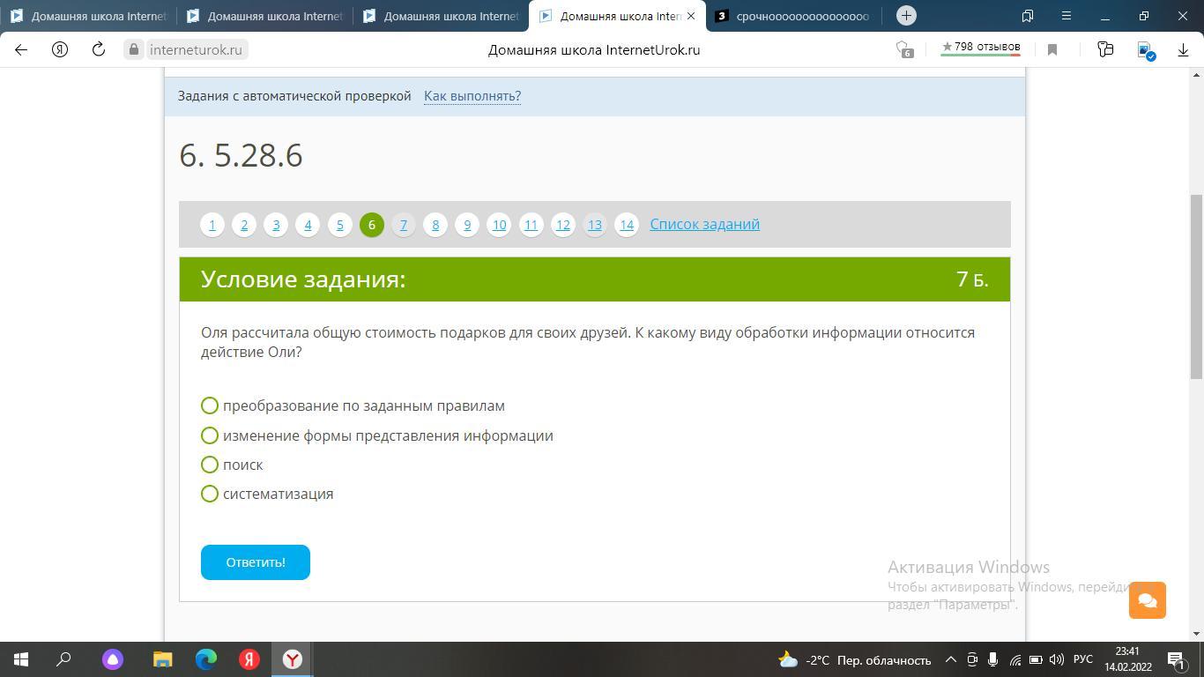Open File Explorer from the taskbar
This screenshot has height=677, width=1204.
point(163,659)
